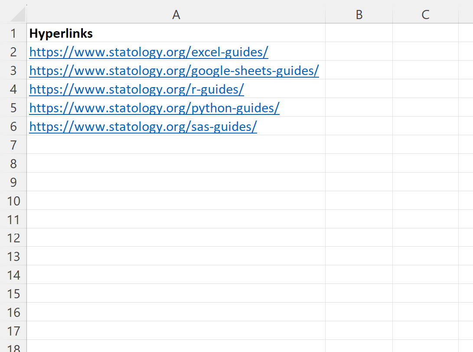The image size is (473, 352).
Task: Click empty cell B2
Action: (359, 52)
